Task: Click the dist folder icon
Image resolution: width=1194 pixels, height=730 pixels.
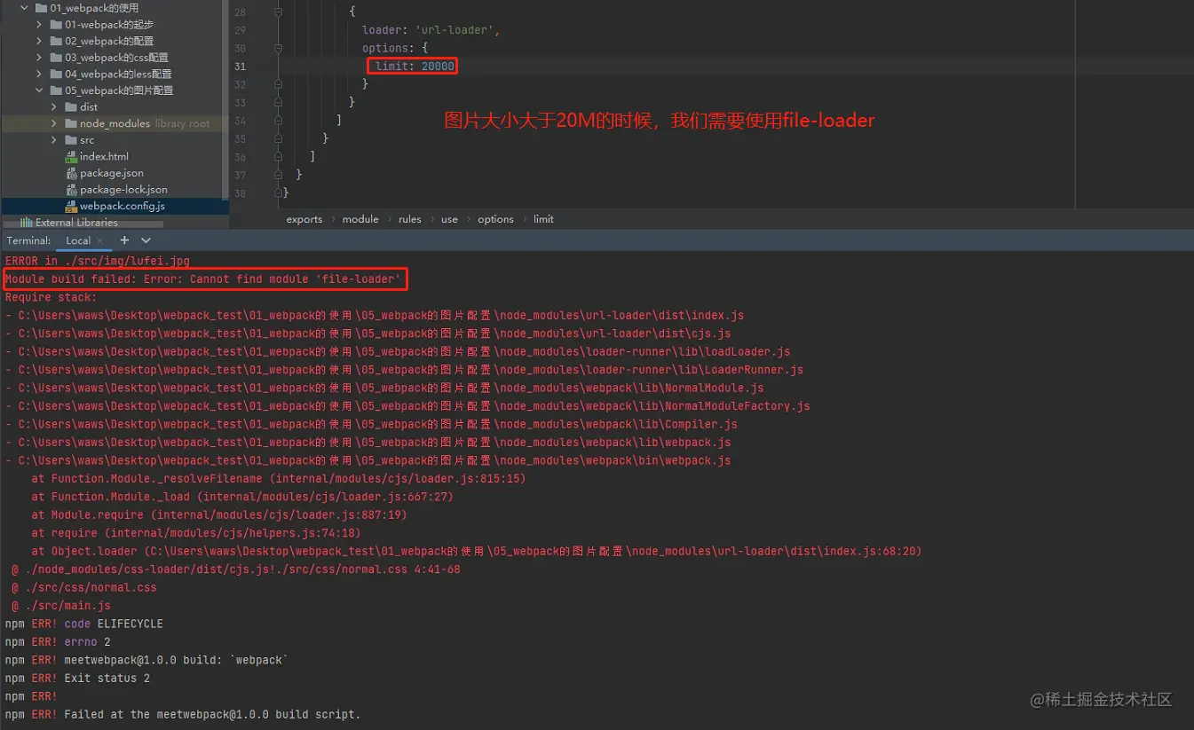Action: (71, 106)
